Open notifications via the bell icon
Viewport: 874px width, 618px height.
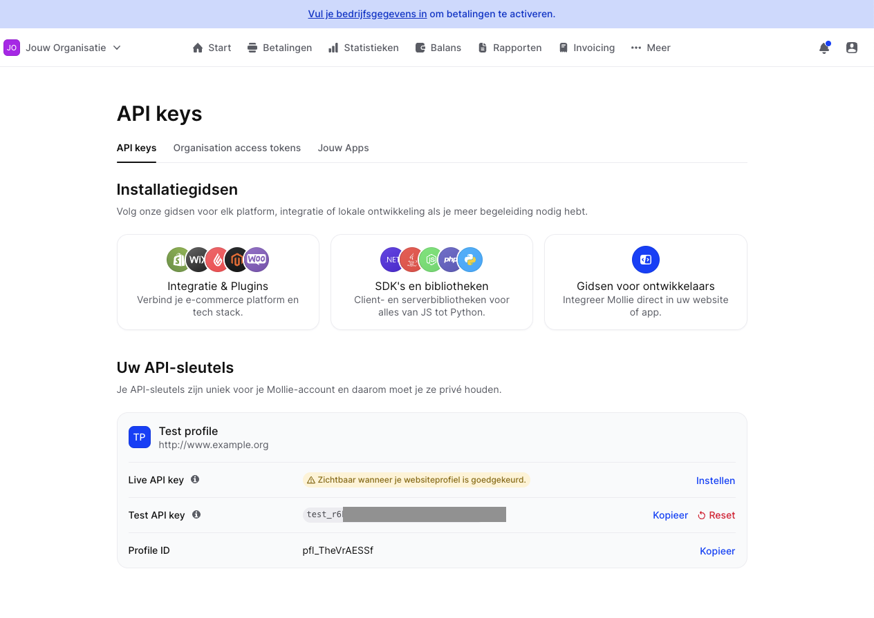tap(824, 48)
